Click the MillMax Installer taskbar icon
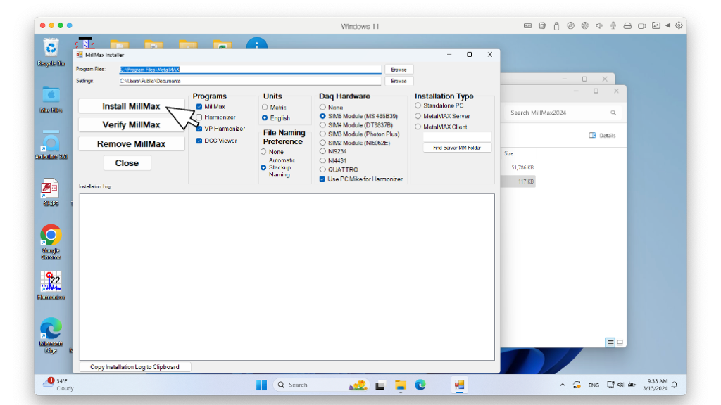Screen dimensions: 721x405 pos(459,385)
